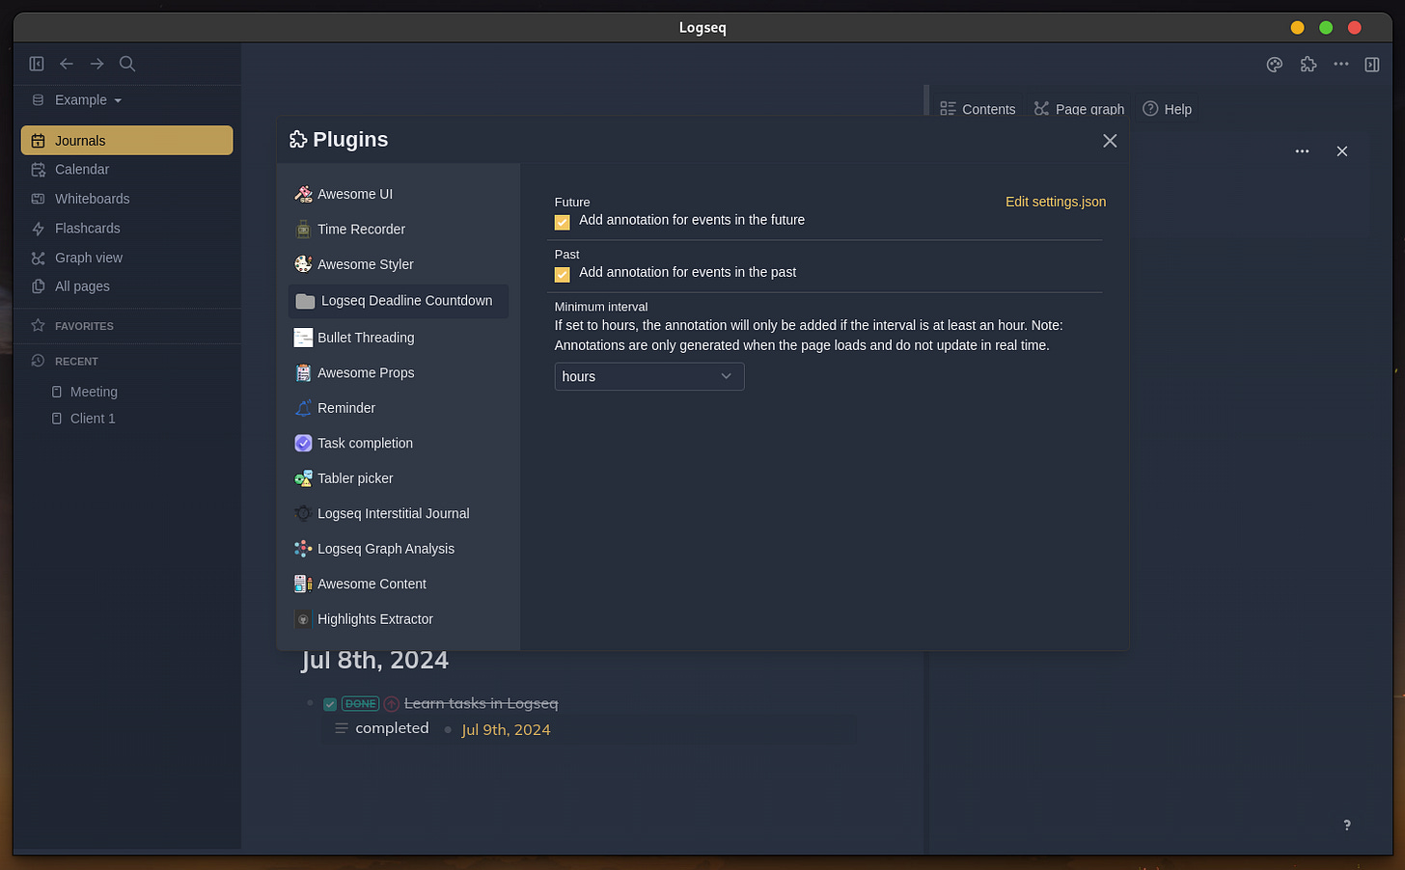Select the Logseq Interstitial Journal plugin

pos(398,514)
